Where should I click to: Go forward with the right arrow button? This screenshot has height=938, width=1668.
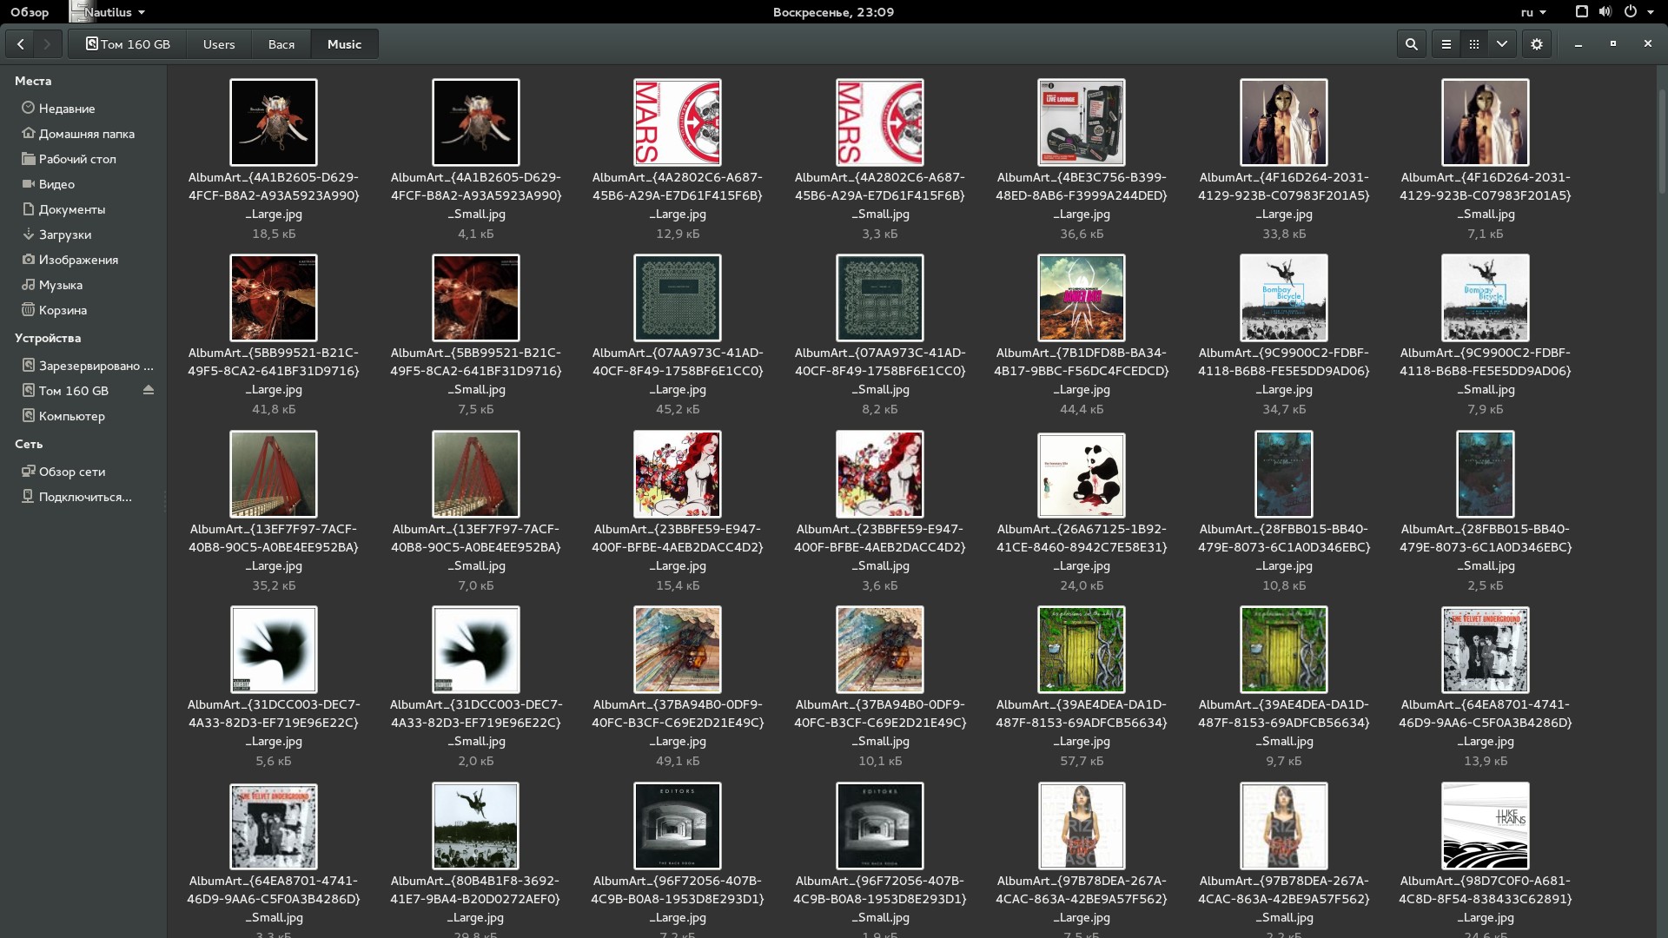coord(48,44)
